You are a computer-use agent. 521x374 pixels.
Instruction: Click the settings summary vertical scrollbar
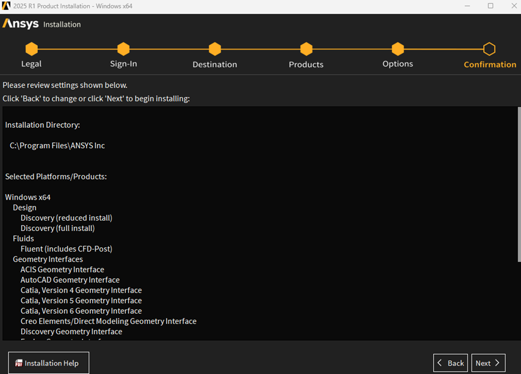tap(519, 185)
